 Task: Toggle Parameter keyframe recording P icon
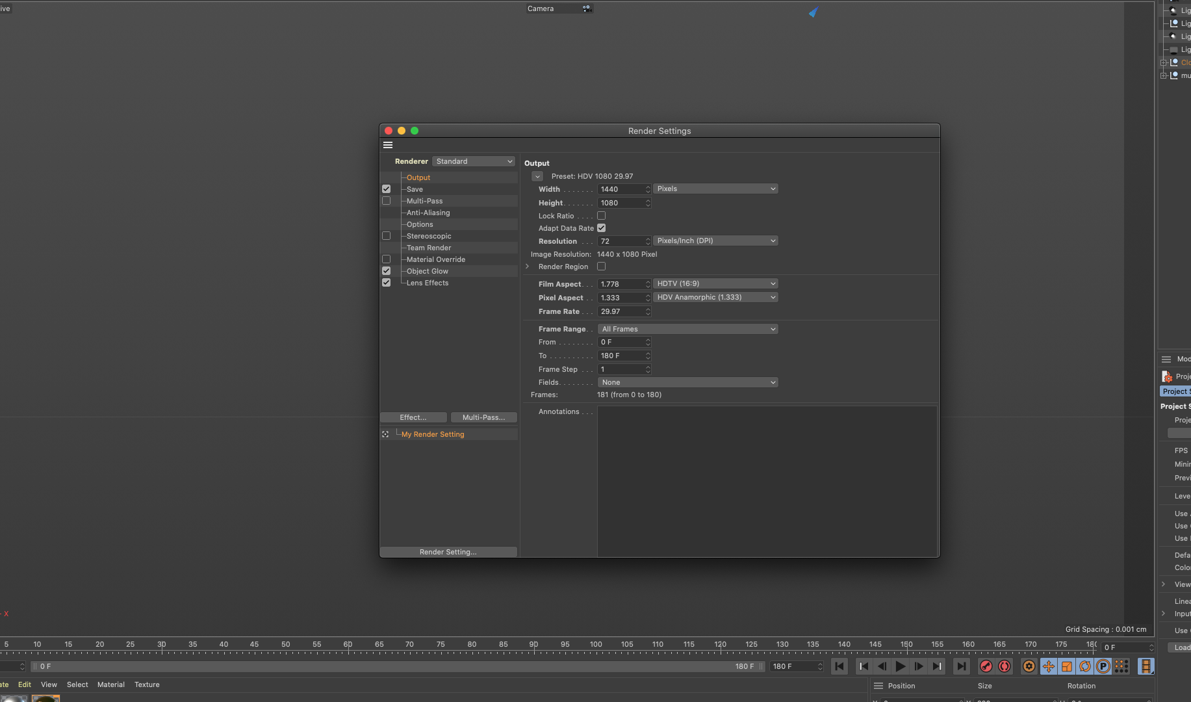pos(1103,666)
